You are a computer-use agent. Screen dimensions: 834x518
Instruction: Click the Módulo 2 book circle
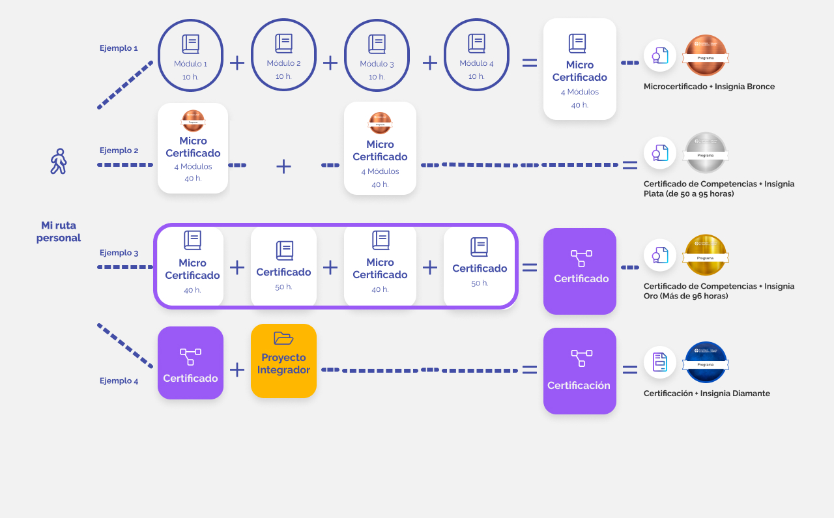[x=283, y=55]
